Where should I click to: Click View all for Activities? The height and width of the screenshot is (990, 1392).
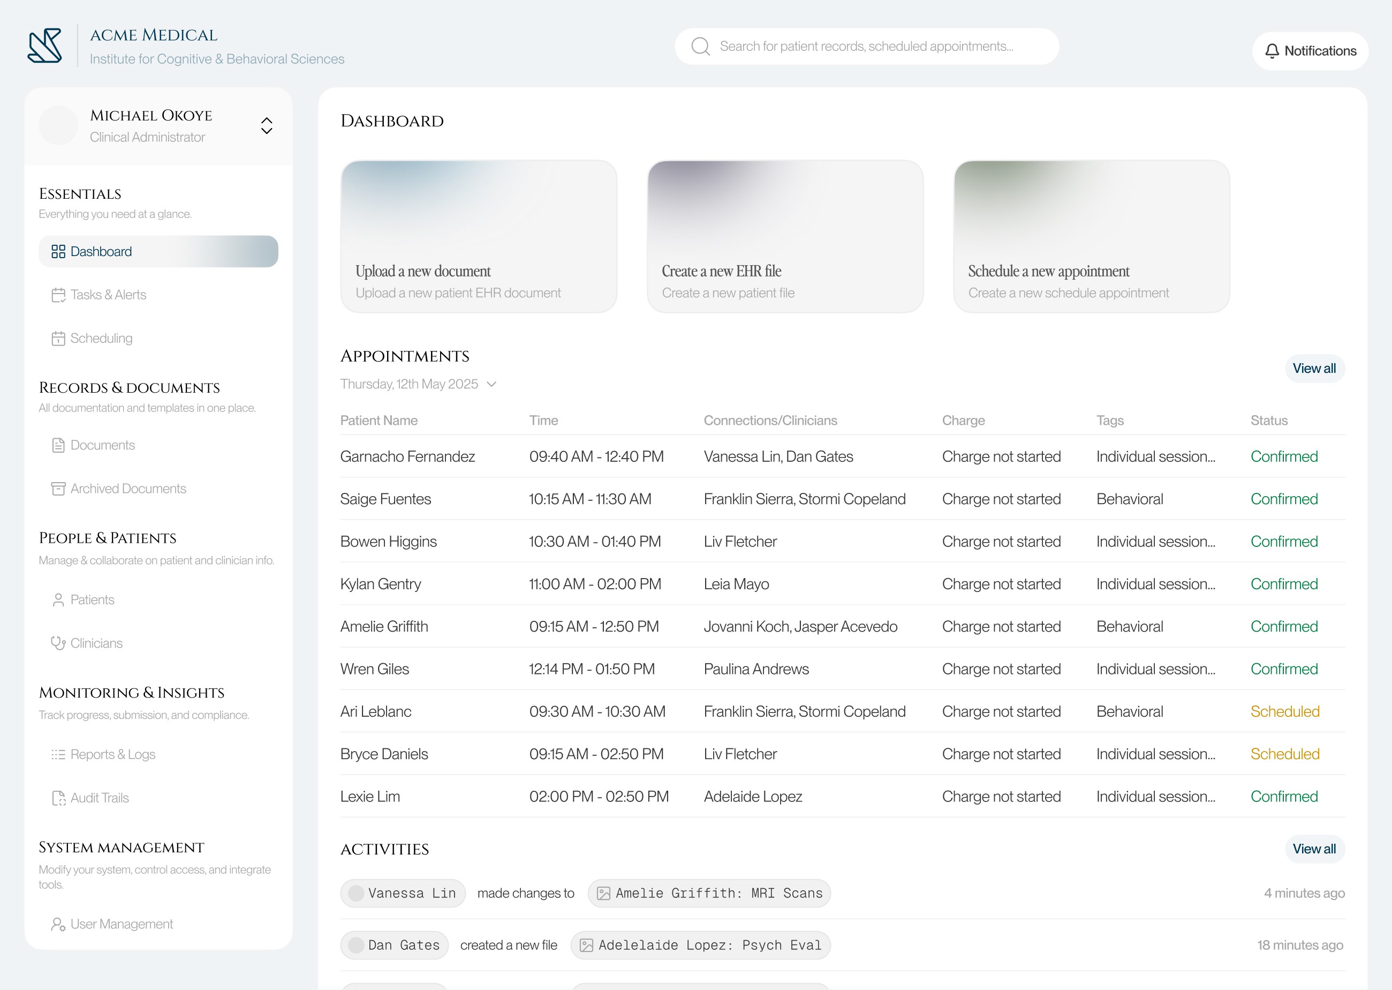point(1314,849)
